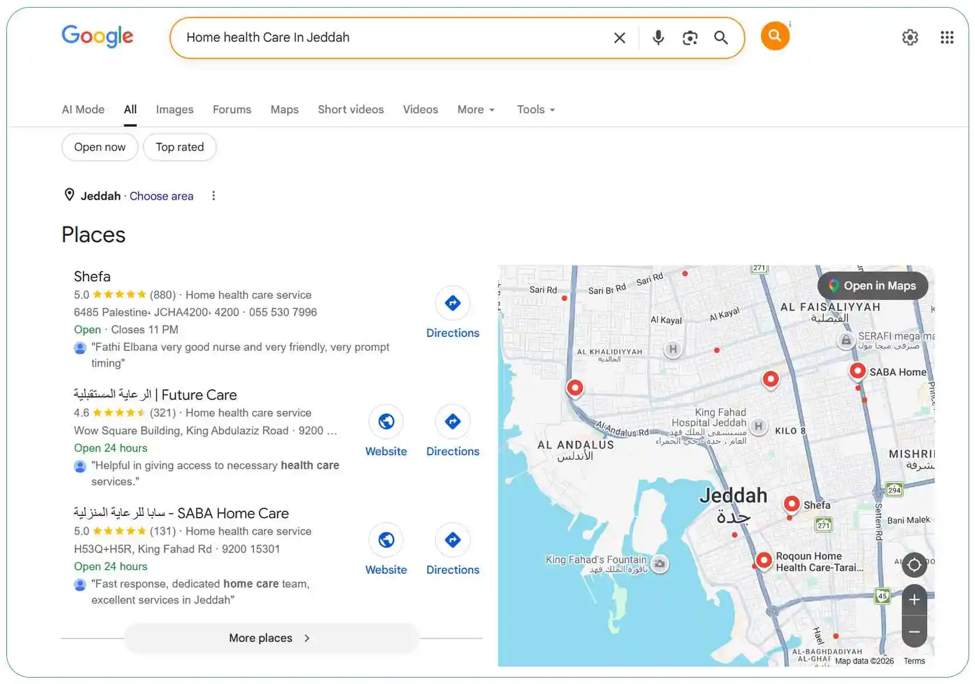Open the Shefa place title
The width and height of the screenshot is (975, 684).
click(x=92, y=277)
